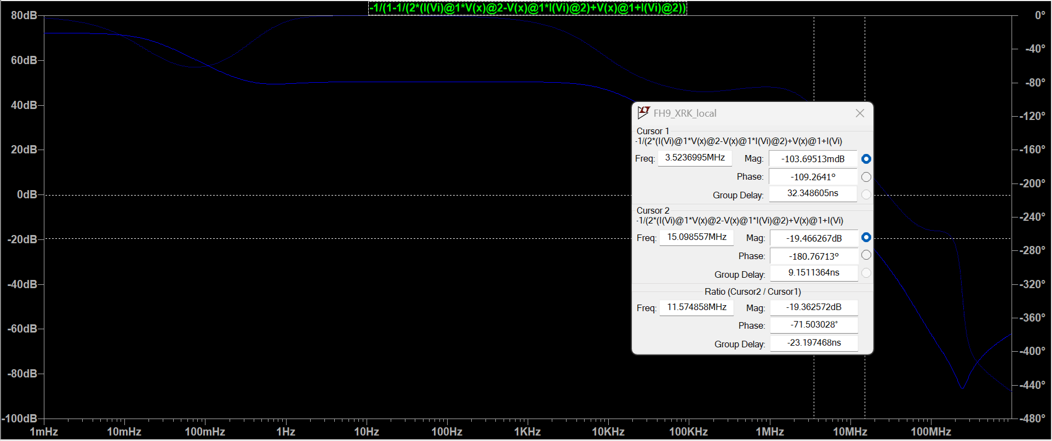Screen dimensions: 1052x441
Task: Click the green trace expression label at top
Action: 527,8
